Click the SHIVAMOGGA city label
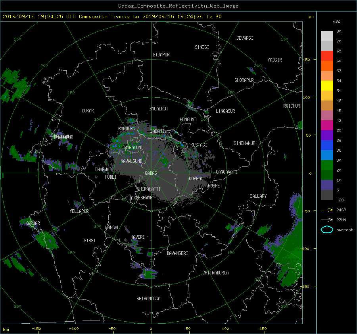 point(148,299)
